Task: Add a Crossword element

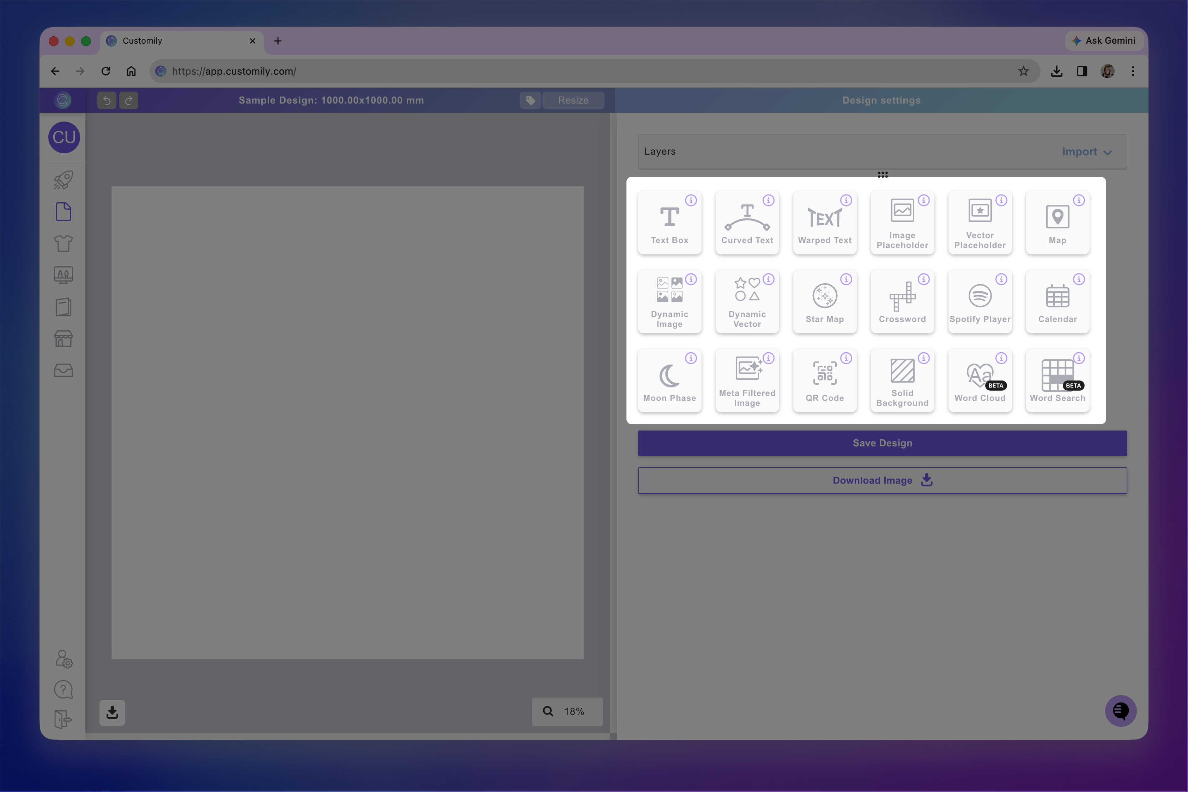Action: pos(902,302)
